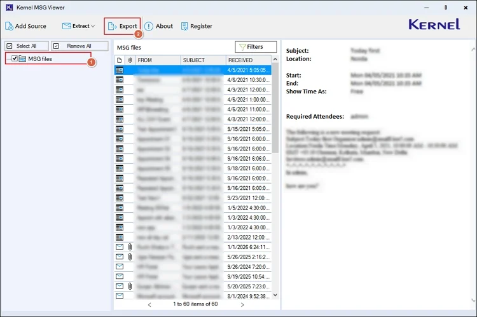Click the Register toolbar button

pos(197,26)
